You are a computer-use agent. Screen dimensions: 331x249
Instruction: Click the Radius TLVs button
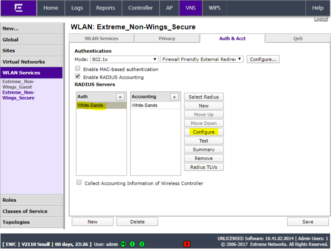click(x=204, y=167)
